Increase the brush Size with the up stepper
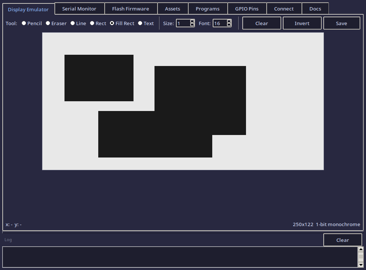 (192, 21)
